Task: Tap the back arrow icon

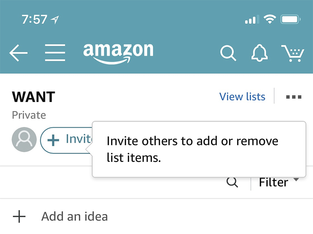Action: tap(18, 53)
